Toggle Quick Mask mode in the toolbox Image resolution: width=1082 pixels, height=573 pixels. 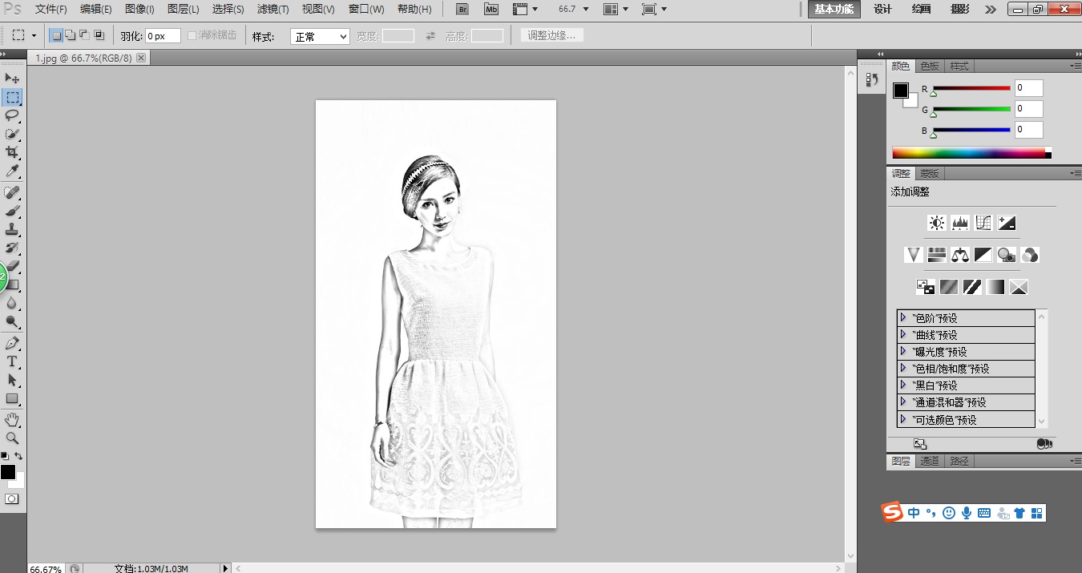coord(12,498)
